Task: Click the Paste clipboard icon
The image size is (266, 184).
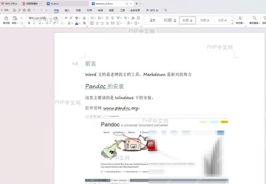Action: point(15,18)
